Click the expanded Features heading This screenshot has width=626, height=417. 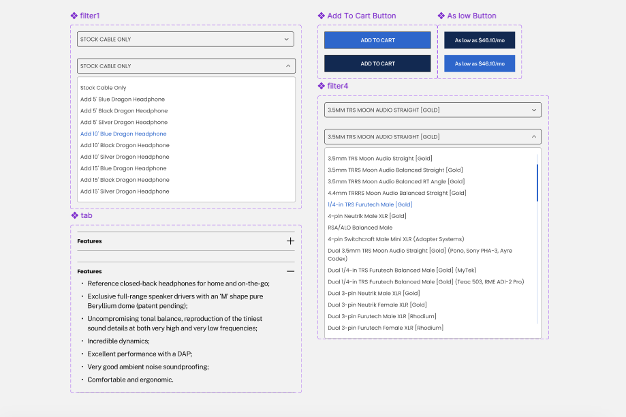pyautogui.click(x=89, y=272)
